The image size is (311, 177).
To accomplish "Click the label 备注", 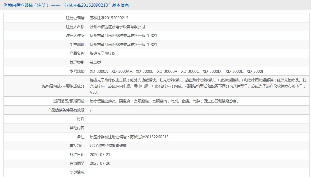I will pyautogui.click(x=81, y=137).
